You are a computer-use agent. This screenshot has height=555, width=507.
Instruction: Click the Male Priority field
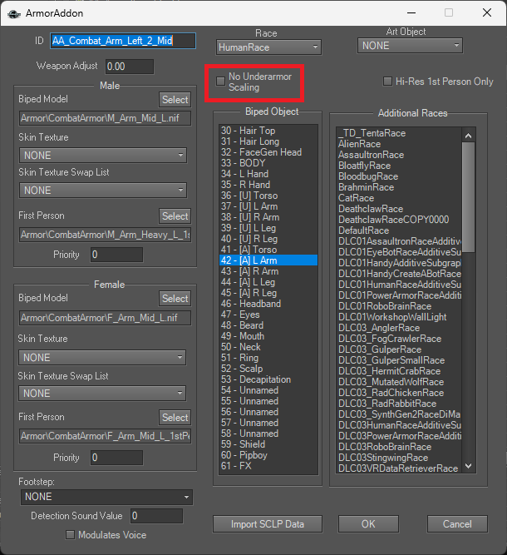click(x=116, y=255)
